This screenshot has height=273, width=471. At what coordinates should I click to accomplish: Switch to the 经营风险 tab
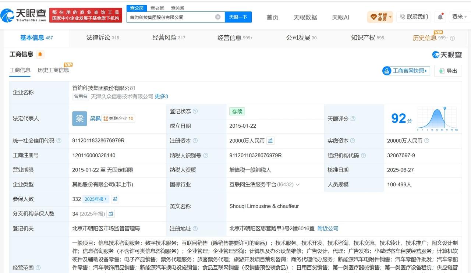tap(169, 38)
